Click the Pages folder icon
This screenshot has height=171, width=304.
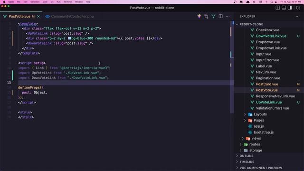click(x=250, y=120)
